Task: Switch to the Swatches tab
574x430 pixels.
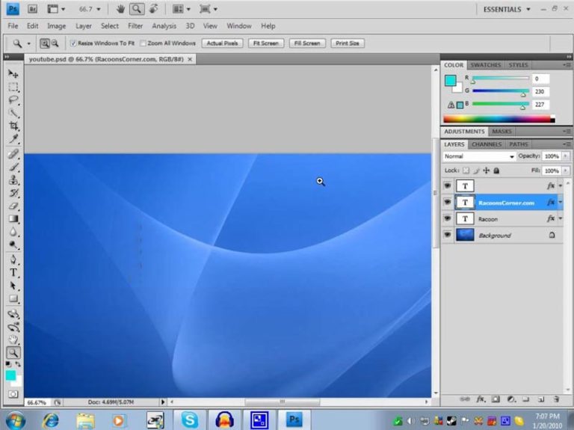Action: [485, 65]
